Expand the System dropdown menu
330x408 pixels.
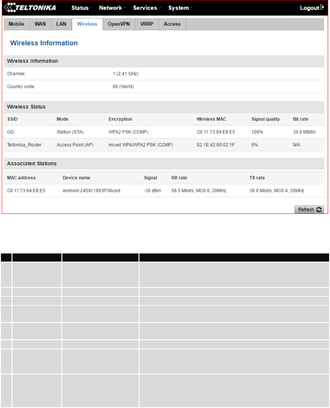tap(180, 8)
